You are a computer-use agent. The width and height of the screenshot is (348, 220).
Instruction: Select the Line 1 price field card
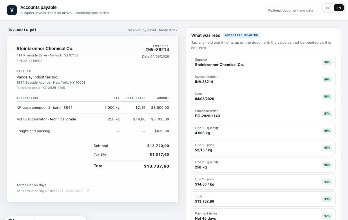263,148
